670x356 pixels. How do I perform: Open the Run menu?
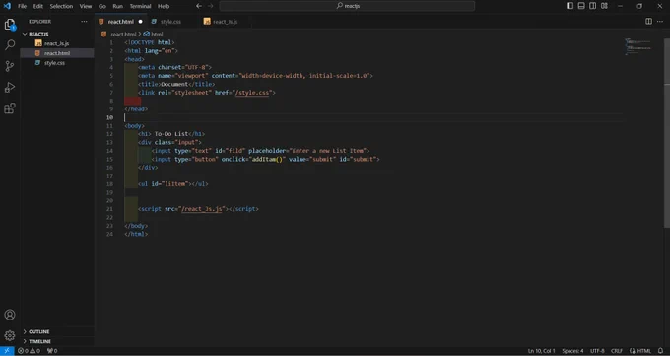pos(117,6)
